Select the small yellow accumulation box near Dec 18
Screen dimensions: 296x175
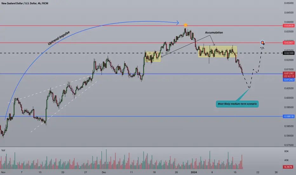(x=152, y=57)
